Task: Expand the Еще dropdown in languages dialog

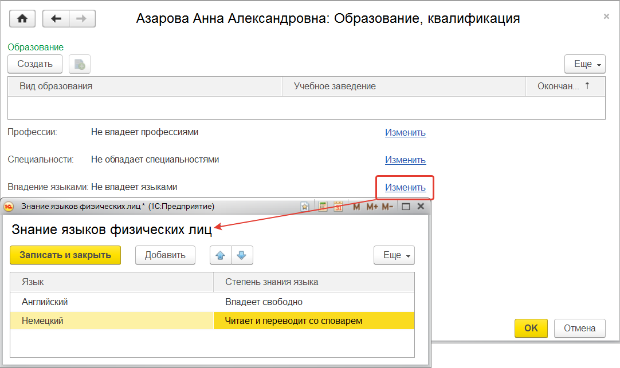Action: (394, 255)
